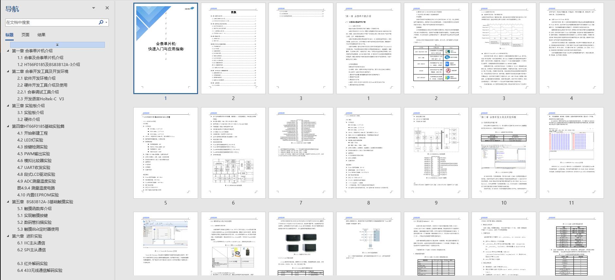Jump to 6.1 IIC主从通信
This screenshot has height=280, width=615.
pyautogui.click(x=31, y=243)
